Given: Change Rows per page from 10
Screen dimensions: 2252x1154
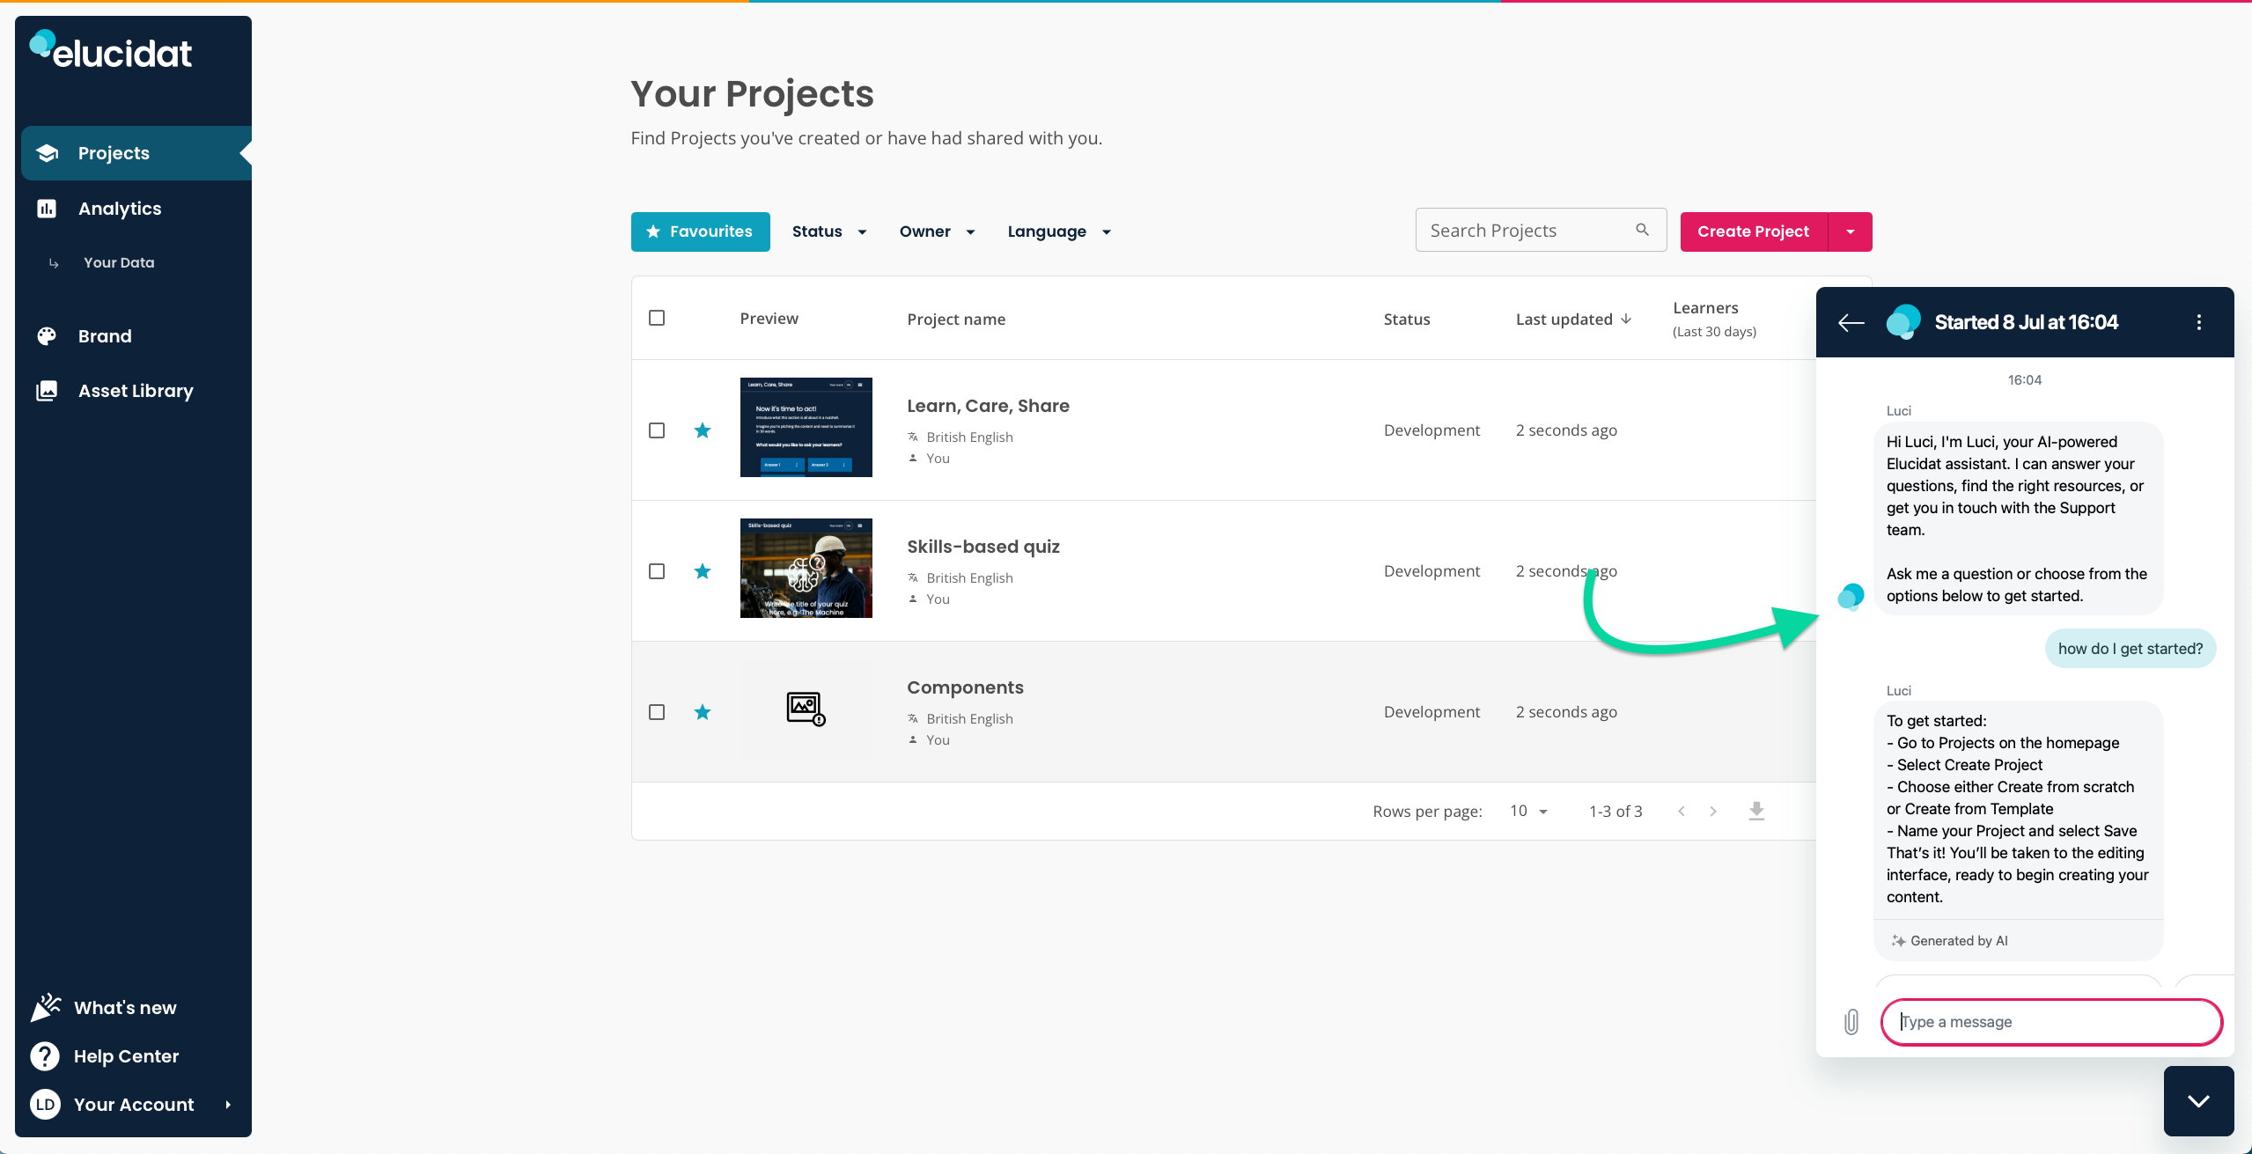Looking at the screenshot, I should pos(1528,811).
